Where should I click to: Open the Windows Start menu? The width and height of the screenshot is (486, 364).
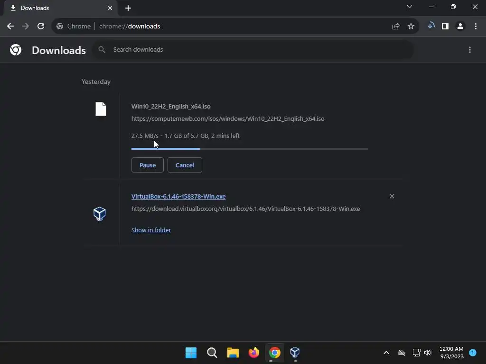(191, 353)
